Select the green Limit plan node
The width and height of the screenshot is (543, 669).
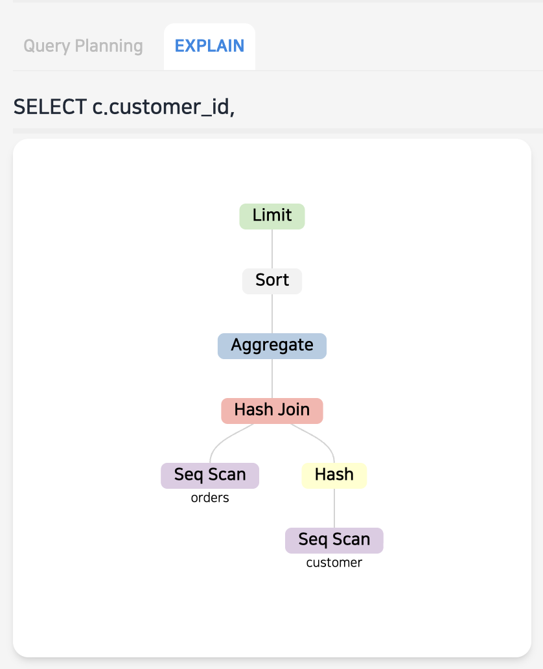(272, 216)
